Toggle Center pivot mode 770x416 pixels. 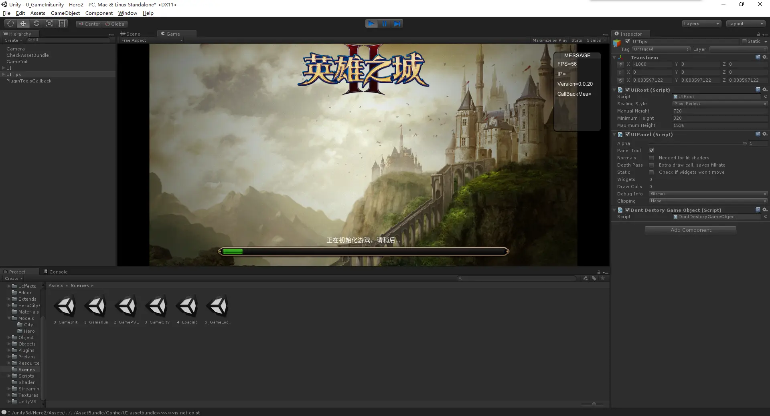point(89,24)
